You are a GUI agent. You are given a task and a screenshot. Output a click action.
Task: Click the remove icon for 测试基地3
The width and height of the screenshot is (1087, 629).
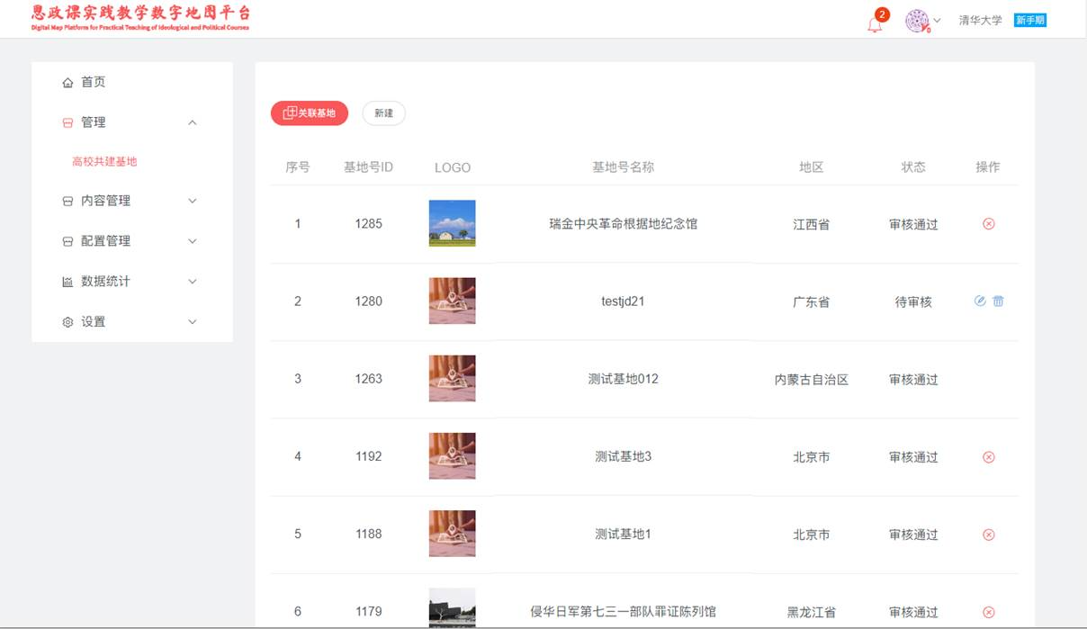(x=988, y=457)
